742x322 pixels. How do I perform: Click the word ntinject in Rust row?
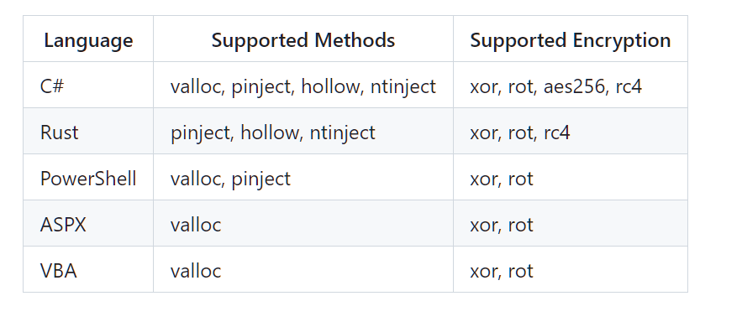click(342, 132)
